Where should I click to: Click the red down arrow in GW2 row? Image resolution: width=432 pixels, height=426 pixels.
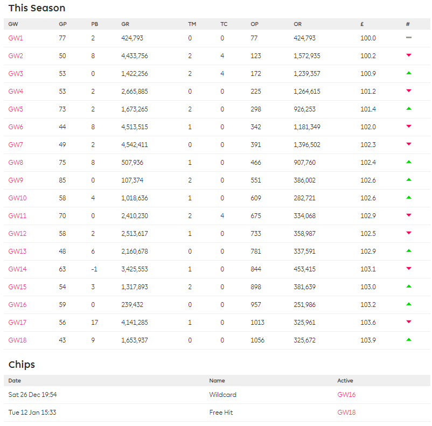point(409,55)
